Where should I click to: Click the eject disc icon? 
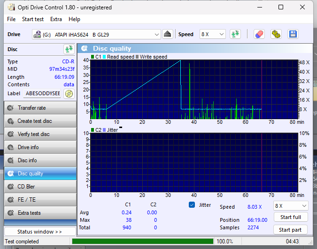point(168,34)
